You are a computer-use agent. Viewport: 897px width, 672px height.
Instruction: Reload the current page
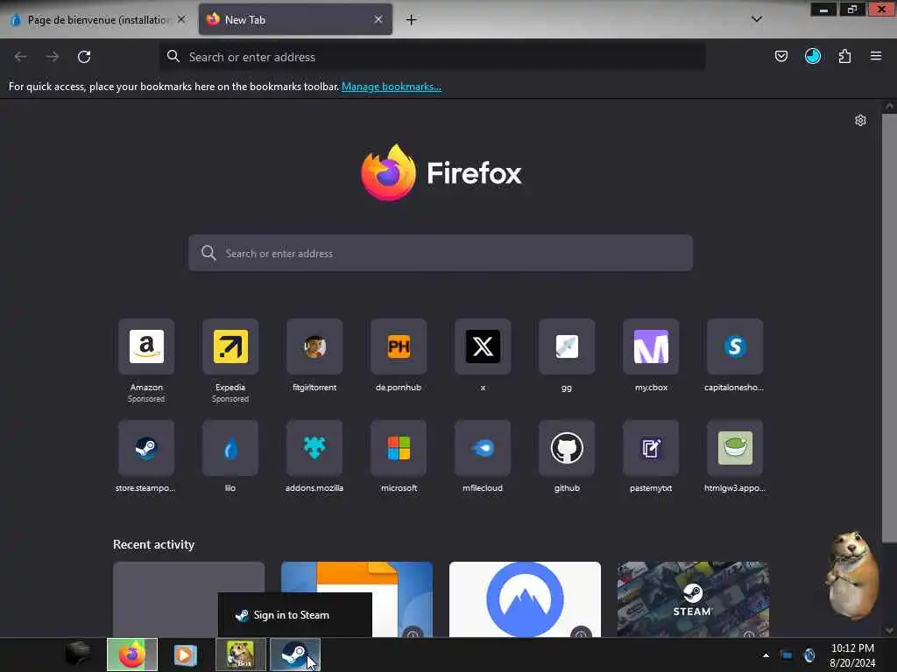click(84, 57)
